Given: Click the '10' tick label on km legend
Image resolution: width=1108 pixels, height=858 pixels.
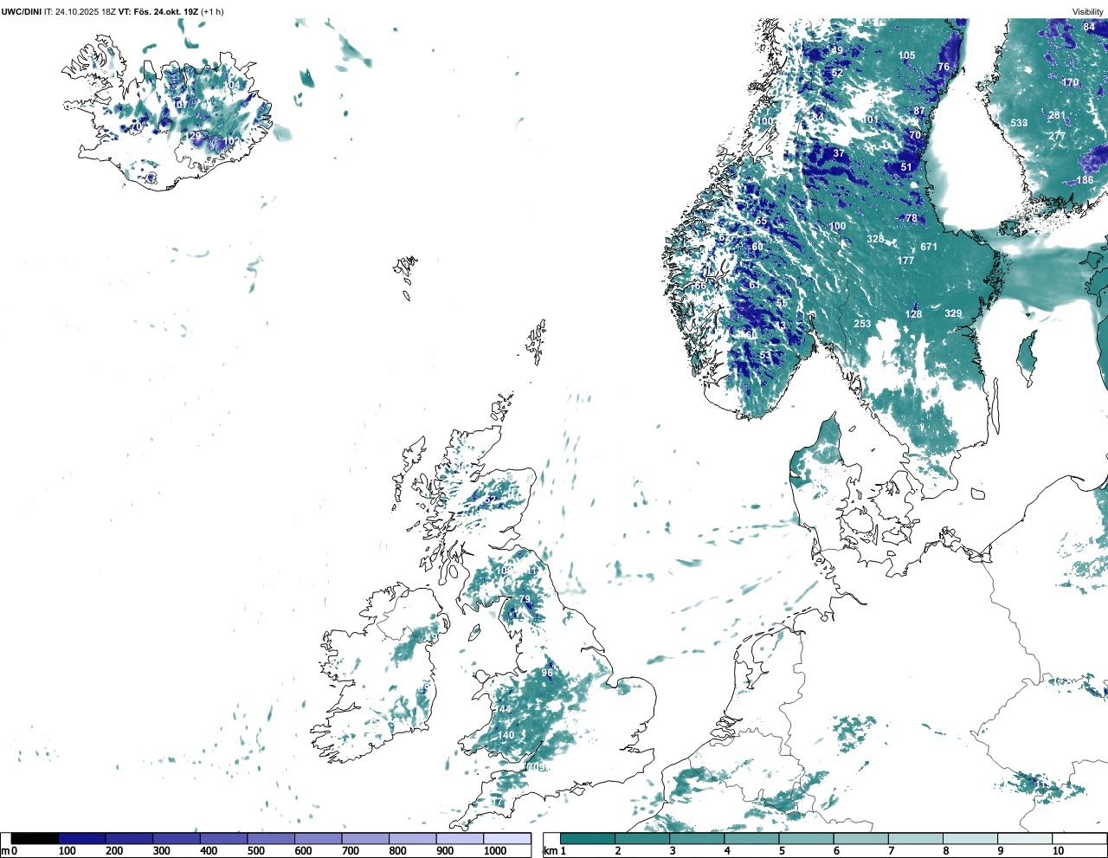Looking at the screenshot, I should (x=1058, y=851).
